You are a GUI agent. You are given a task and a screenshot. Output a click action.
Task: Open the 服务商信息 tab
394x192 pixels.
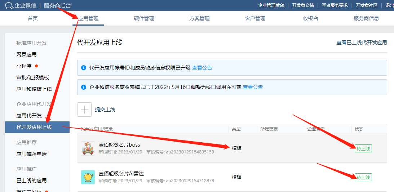pyautogui.click(x=366, y=18)
